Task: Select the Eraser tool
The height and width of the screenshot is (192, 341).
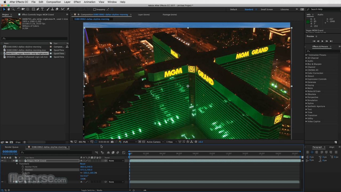Action: point(57,9)
